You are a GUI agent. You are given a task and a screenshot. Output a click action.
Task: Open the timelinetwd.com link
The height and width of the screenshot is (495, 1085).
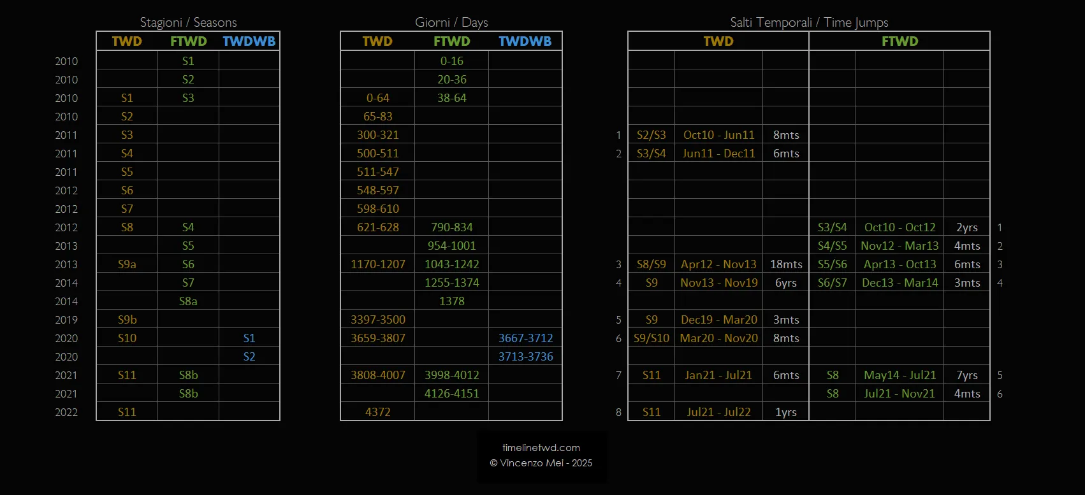(x=541, y=448)
